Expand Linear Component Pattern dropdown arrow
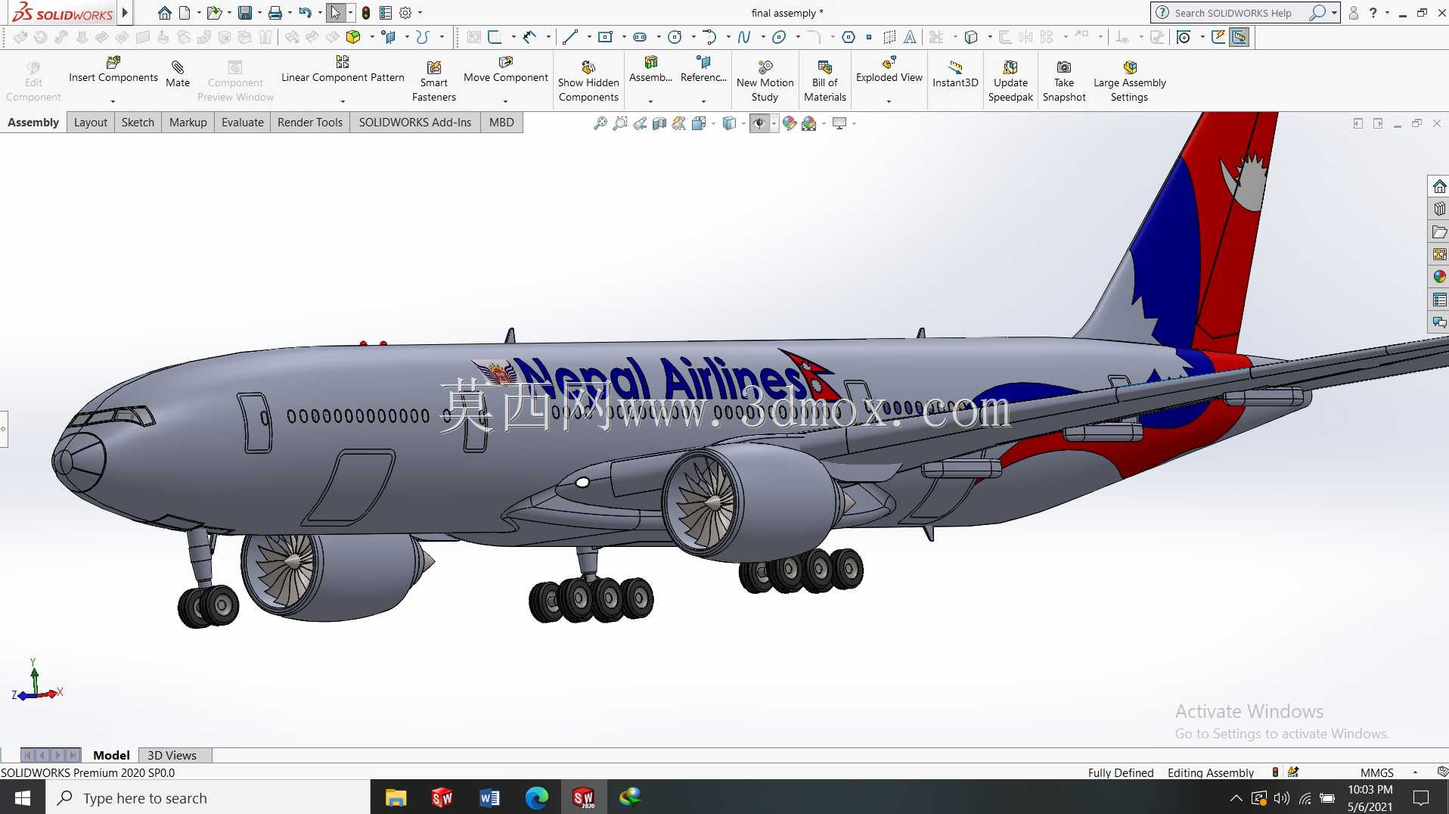This screenshot has width=1449, height=814. point(343,101)
